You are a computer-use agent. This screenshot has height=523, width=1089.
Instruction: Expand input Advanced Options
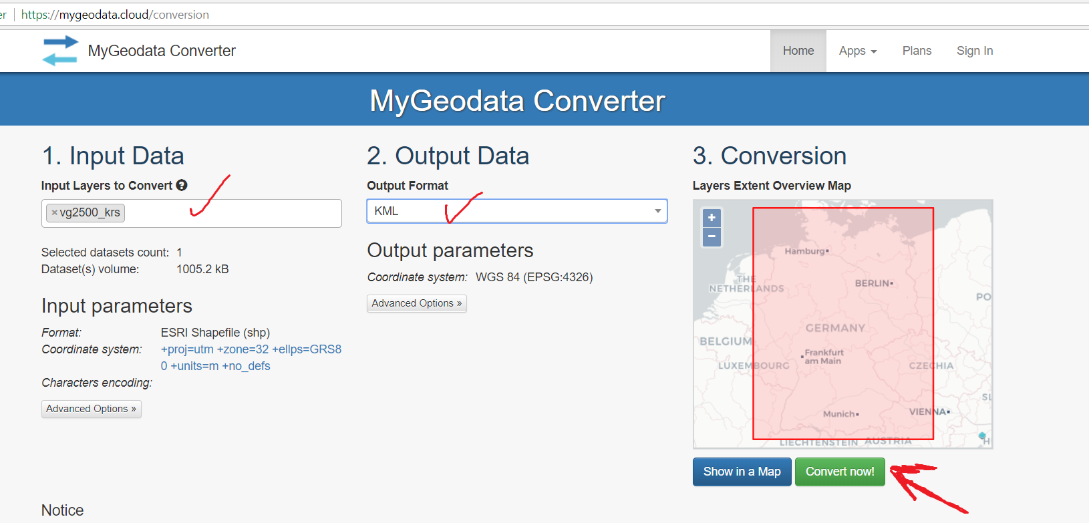(x=91, y=409)
